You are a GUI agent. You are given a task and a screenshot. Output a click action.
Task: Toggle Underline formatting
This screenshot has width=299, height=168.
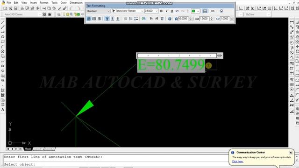(x=171, y=11)
